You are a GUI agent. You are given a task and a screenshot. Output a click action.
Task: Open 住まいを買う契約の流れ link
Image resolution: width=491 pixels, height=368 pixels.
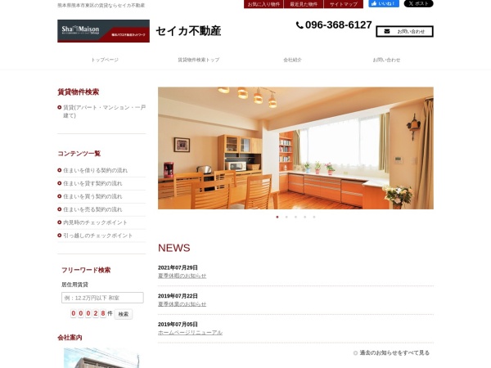pos(92,196)
